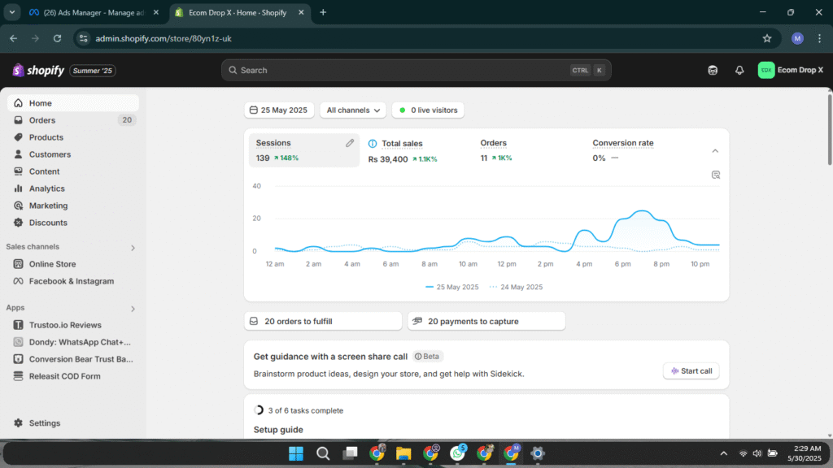Click the Shopify logo

(x=38, y=71)
